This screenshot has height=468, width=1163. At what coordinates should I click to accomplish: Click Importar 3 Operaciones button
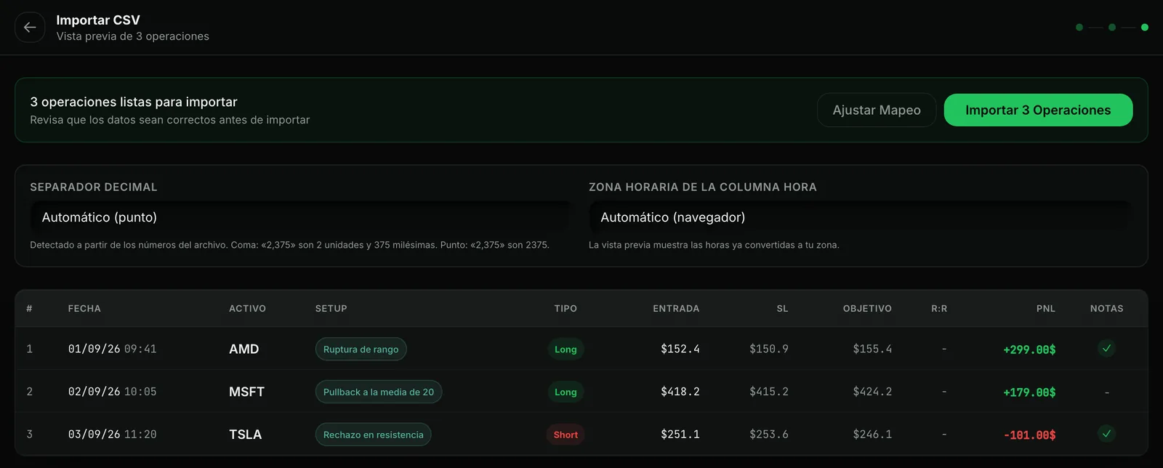1038,110
